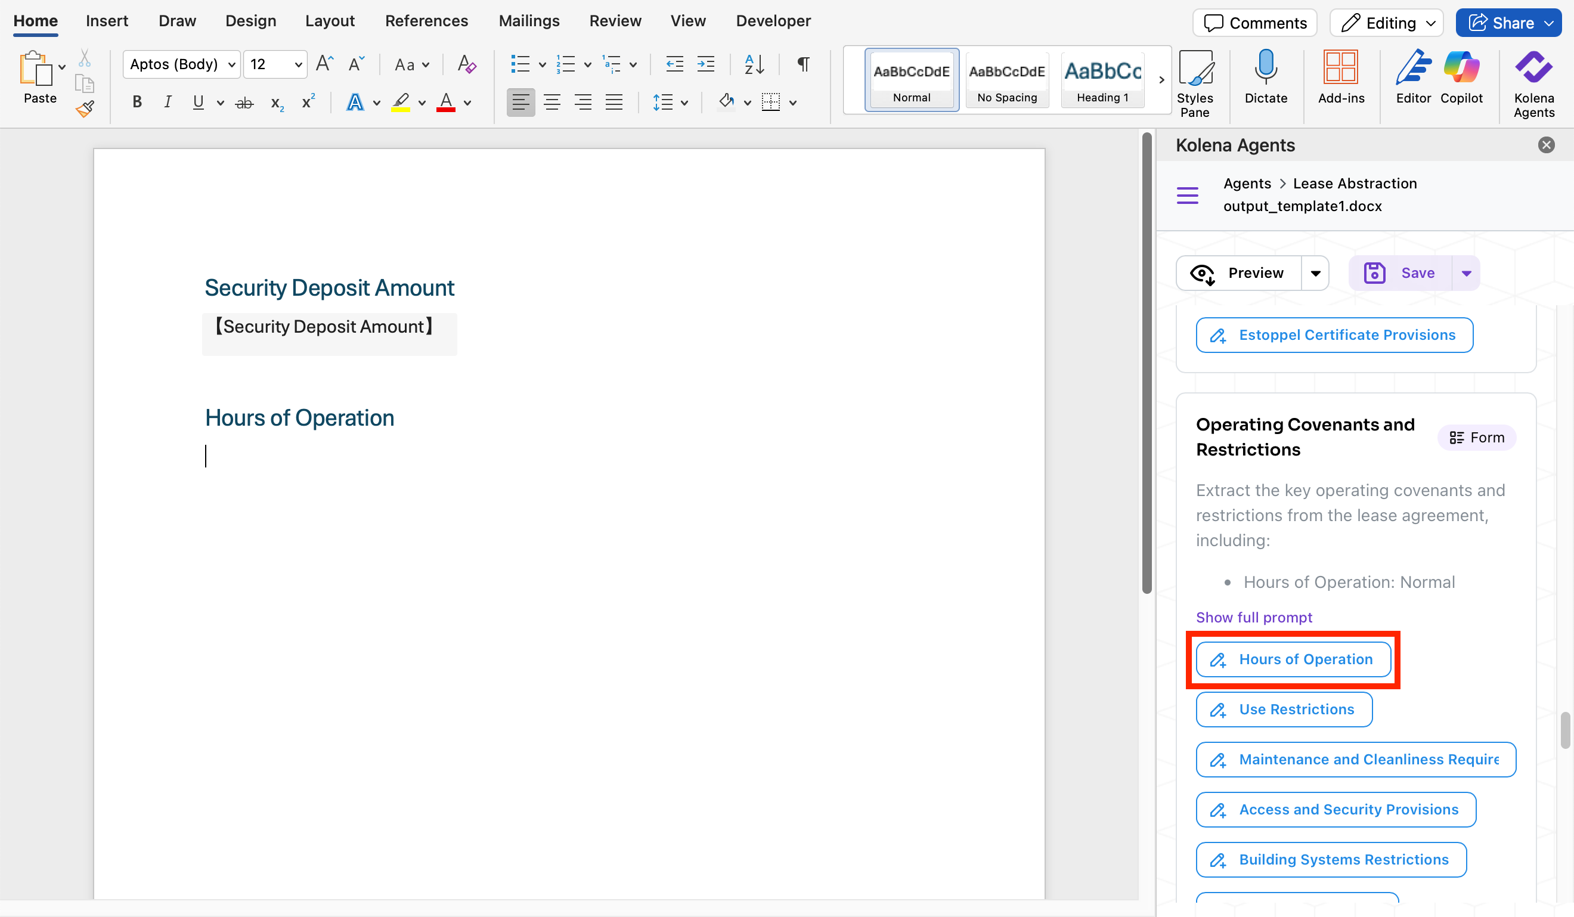1574x917 pixels.
Task: Click the Security Deposit Amount placeholder field
Action: (x=324, y=327)
